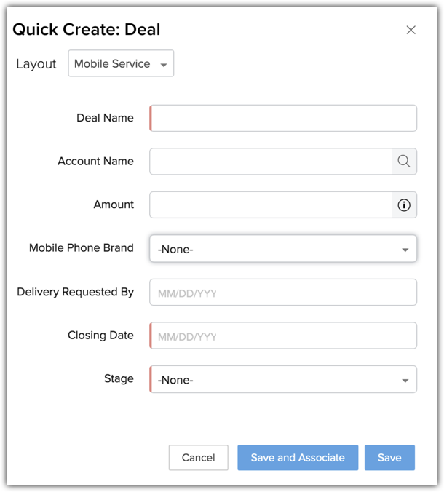This screenshot has height=492, width=444.
Task: Select the Delivery Requested By date field
Action: (x=283, y=293)
